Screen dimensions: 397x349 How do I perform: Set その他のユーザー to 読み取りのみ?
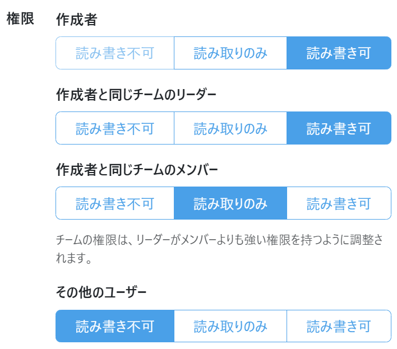tap(230, 326)
